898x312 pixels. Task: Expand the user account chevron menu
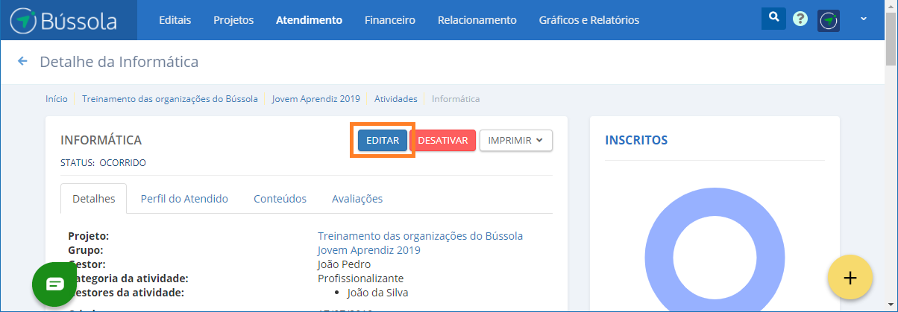864,19
